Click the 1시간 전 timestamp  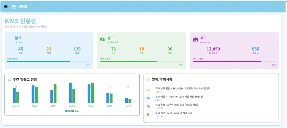click(159, 108)
